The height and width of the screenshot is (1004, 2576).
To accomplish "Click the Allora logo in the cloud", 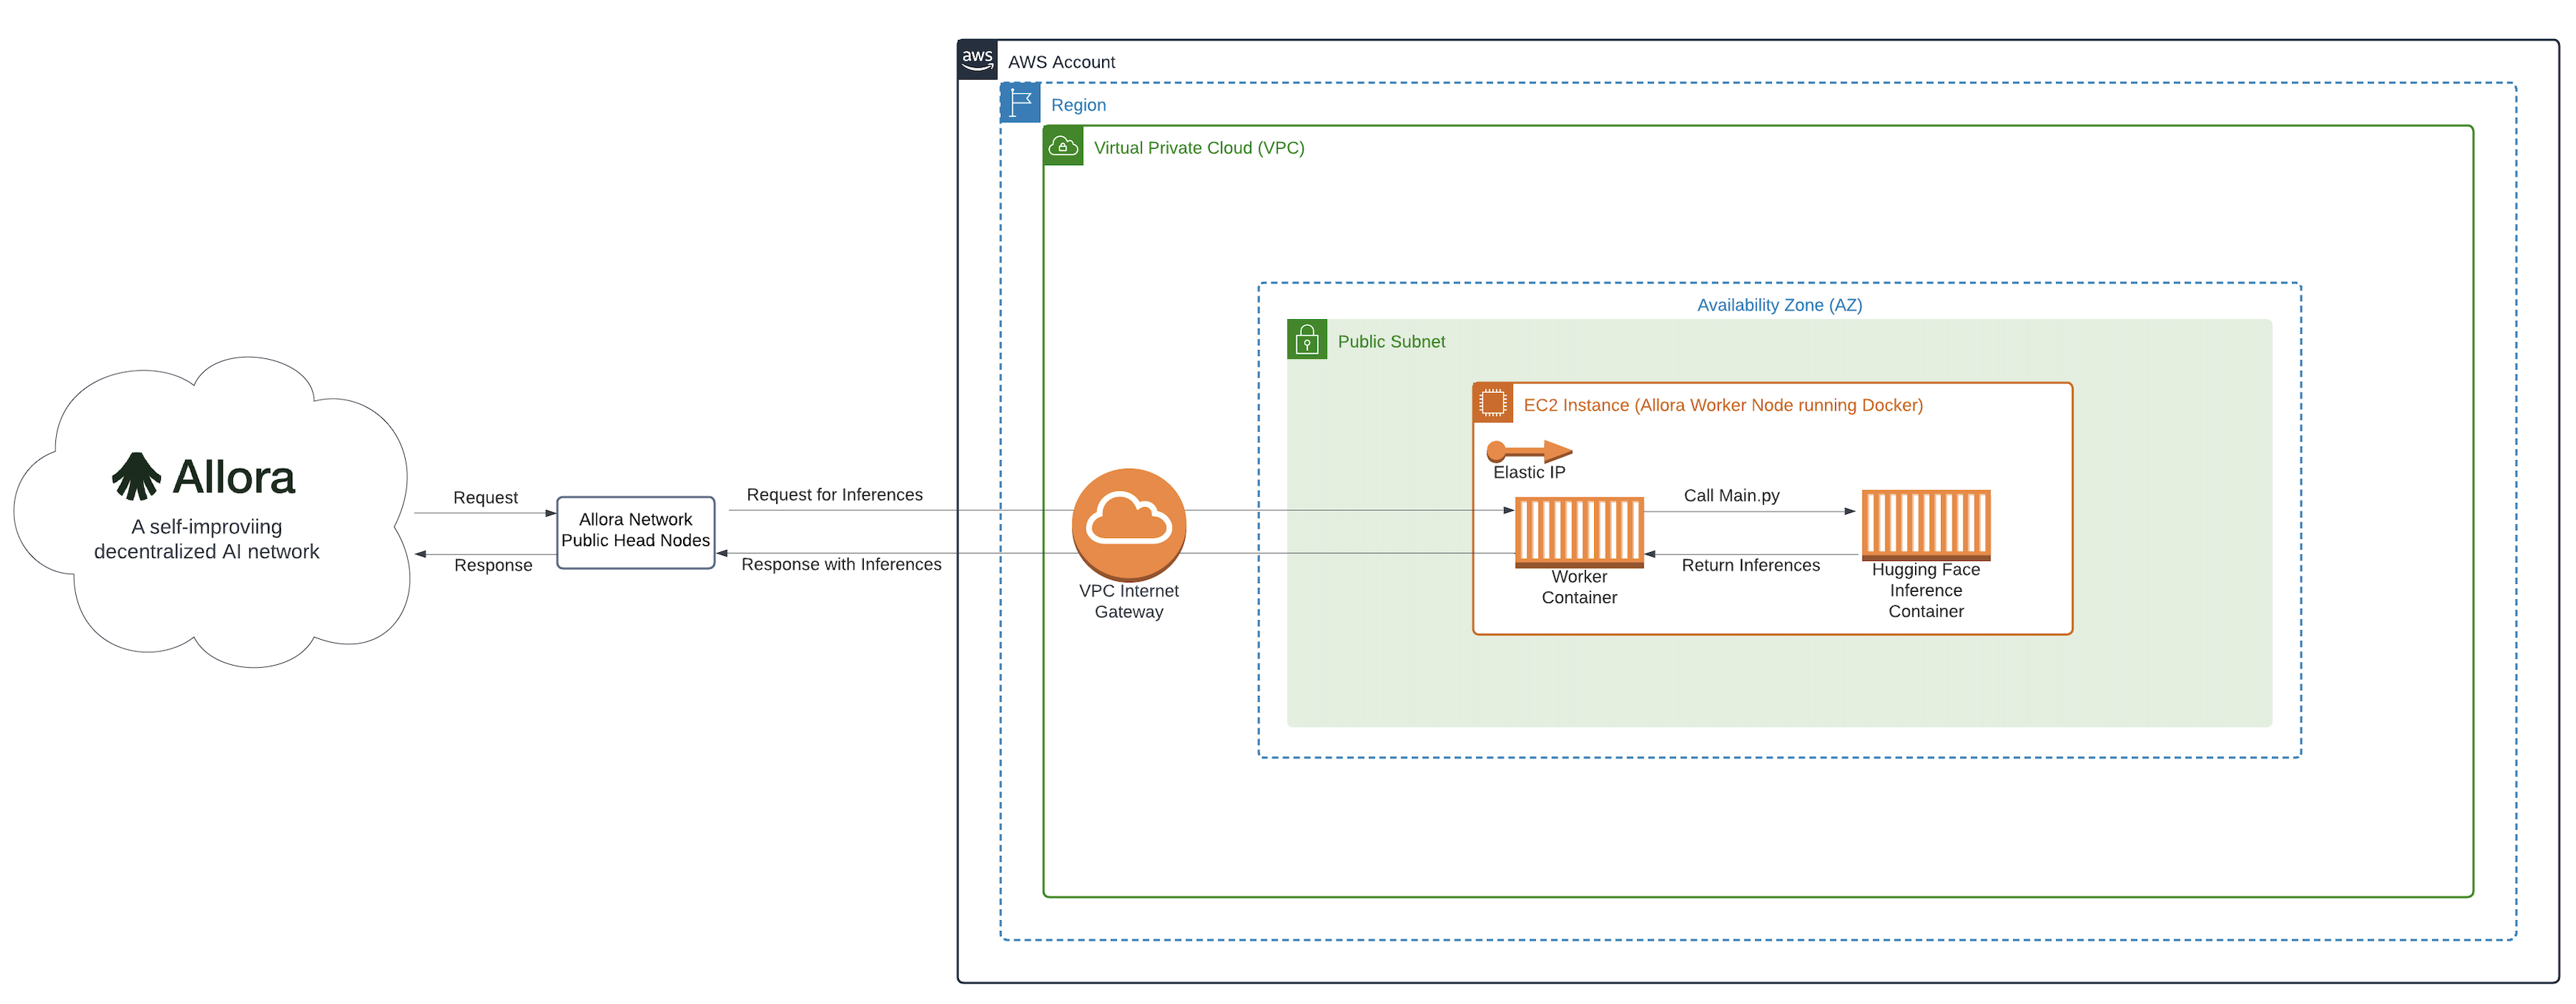I will [204, 478].
